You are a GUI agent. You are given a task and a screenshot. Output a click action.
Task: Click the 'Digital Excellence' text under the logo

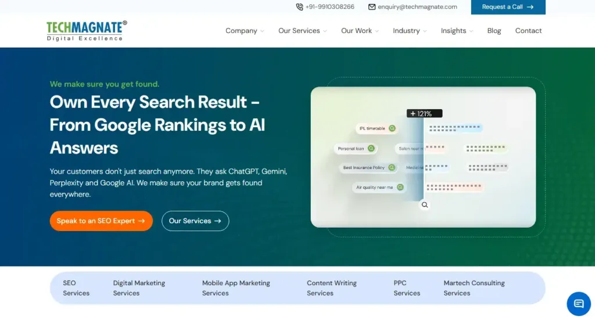coord(85,38)
